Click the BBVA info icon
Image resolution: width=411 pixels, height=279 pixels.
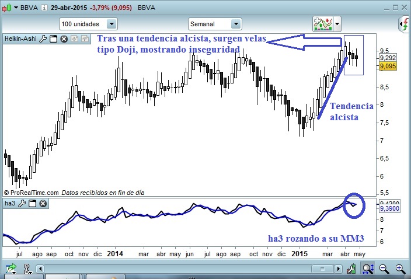click(44, 8)
